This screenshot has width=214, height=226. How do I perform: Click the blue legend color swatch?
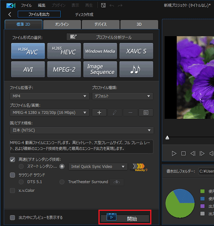click(202, 199)
